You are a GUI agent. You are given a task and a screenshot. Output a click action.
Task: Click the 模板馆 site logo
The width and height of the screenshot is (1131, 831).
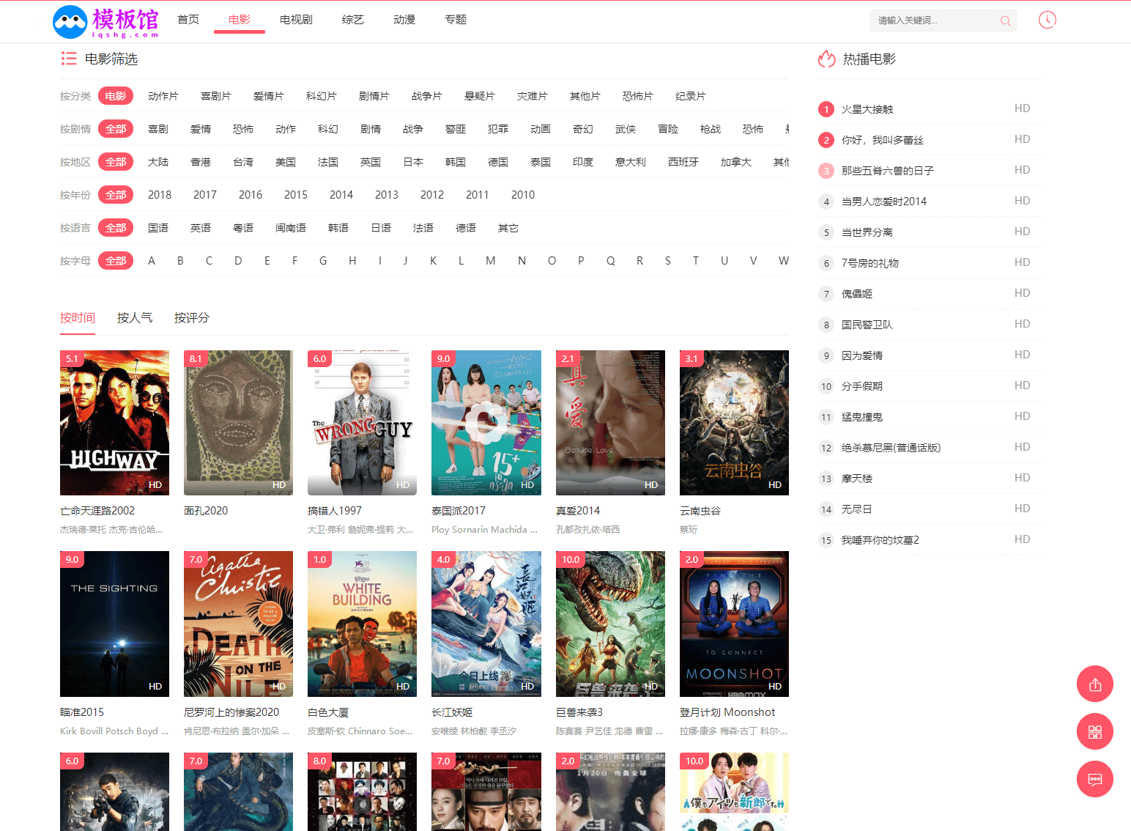[106, 21]
